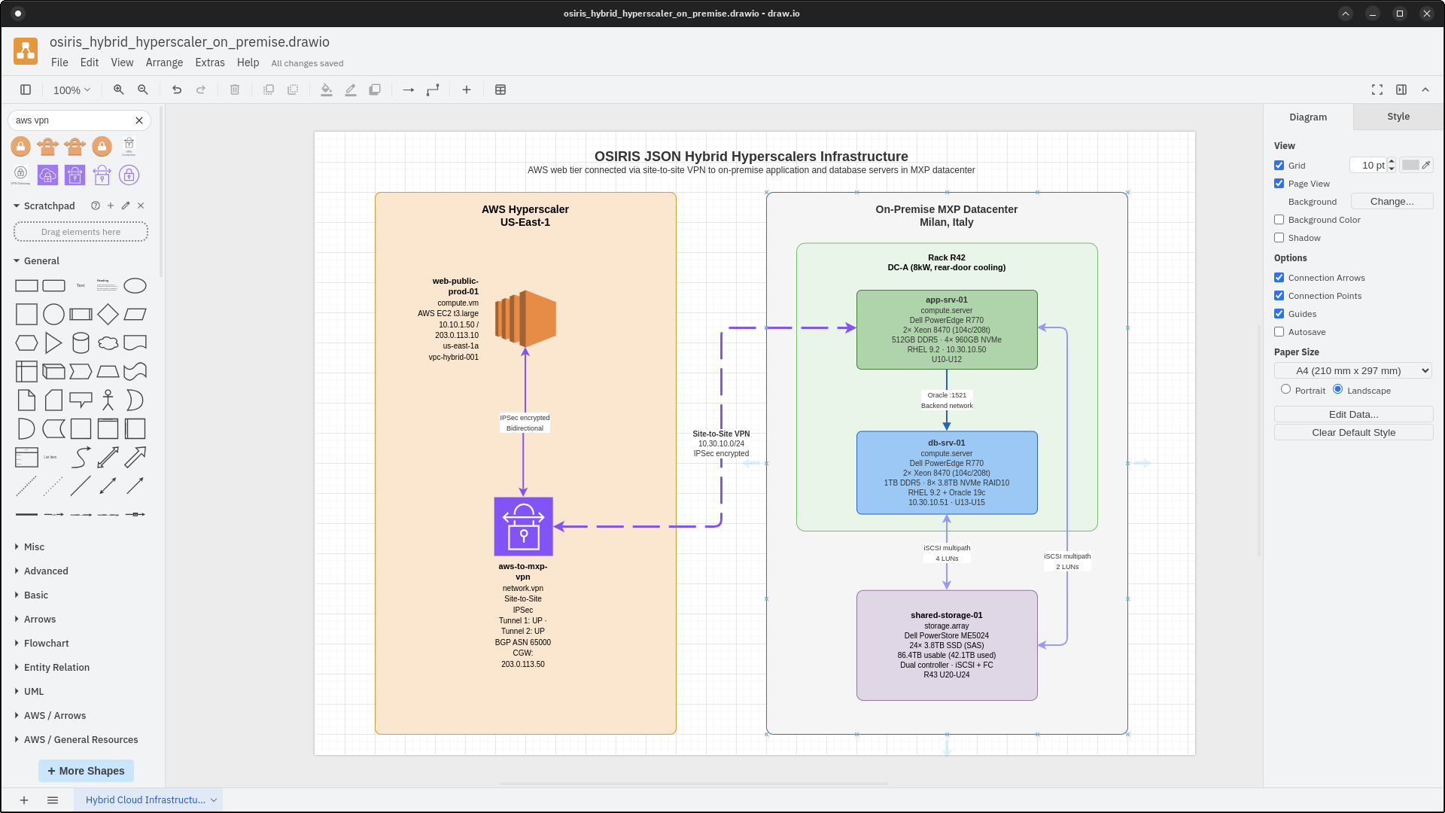Viewport: 1445px width, 813px height.
Task: Disable the Shadow checkbox in Diagram panel
Action: (x=1279, y=237)
